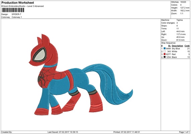The image size is (191, 134).
Task: Click the "Colorway:" label
Action: pyautogui.click(x=6, y=17)
